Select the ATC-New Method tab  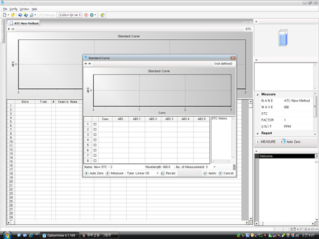[24, 23]
